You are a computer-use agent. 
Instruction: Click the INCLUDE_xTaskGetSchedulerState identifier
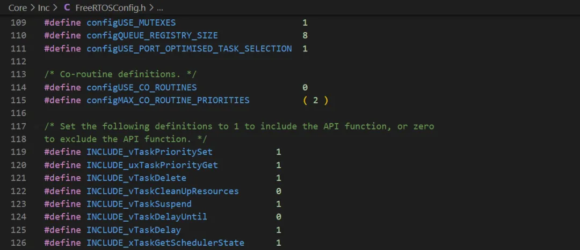coord(165,243)
